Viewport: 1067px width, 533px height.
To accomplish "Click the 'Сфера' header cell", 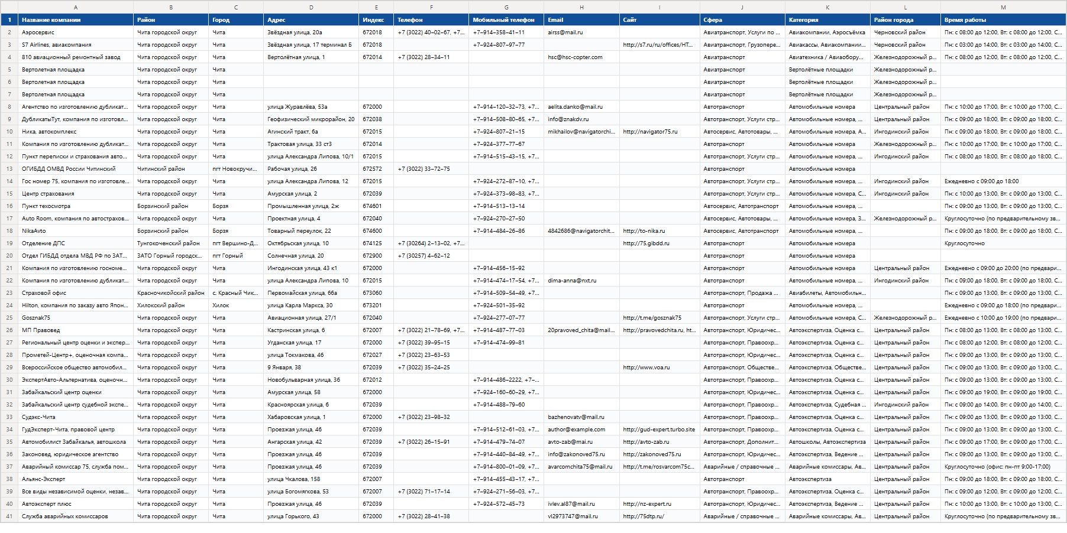I will 742,19.
